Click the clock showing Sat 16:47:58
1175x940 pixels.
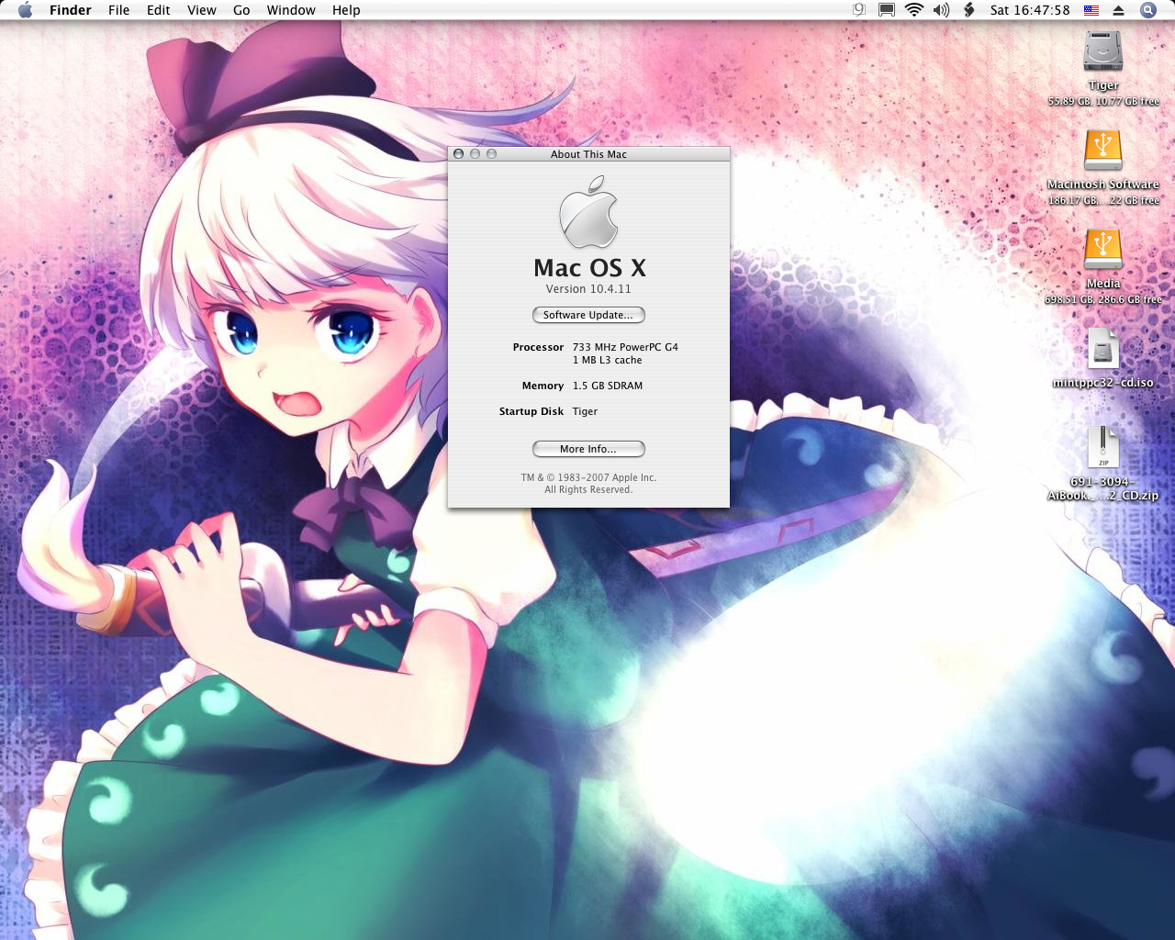tap(1030, 10)
